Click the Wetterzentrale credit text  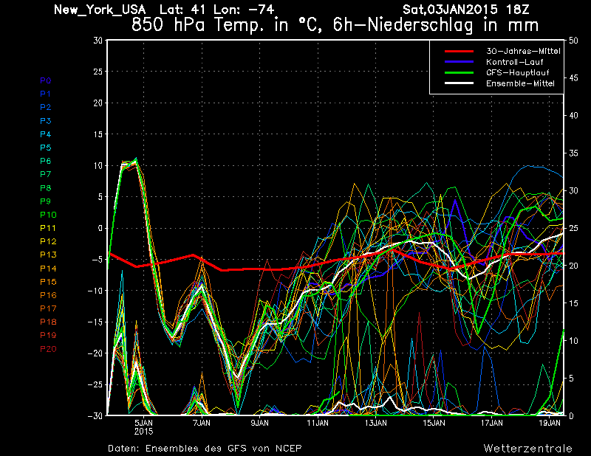click(x=528, y=449)
